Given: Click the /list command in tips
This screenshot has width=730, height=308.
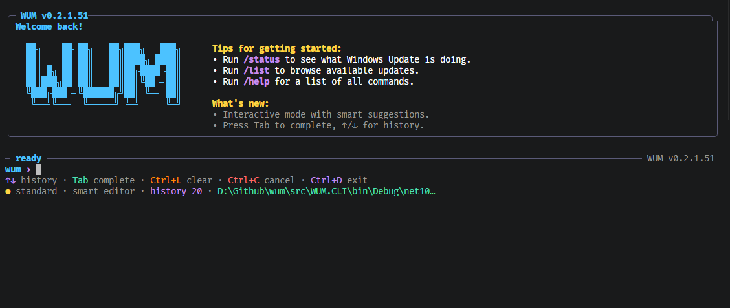Looking at the screenshot, I should (256, 70).
